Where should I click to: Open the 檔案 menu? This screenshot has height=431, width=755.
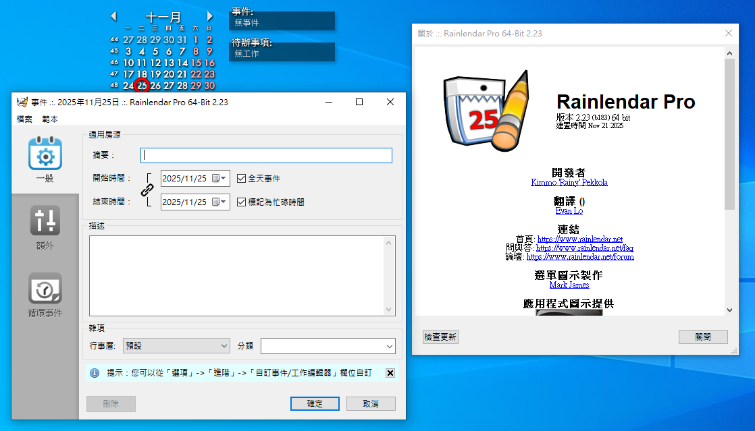click(24, 119)
